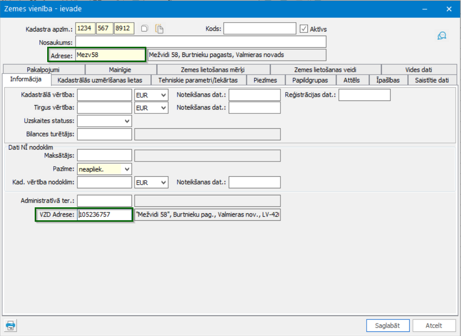Image resolution: width=461 pixels, height=336 pixels.
Task: Switch to the Pakalpojumi tab
Action: click(x=44, y=70)
